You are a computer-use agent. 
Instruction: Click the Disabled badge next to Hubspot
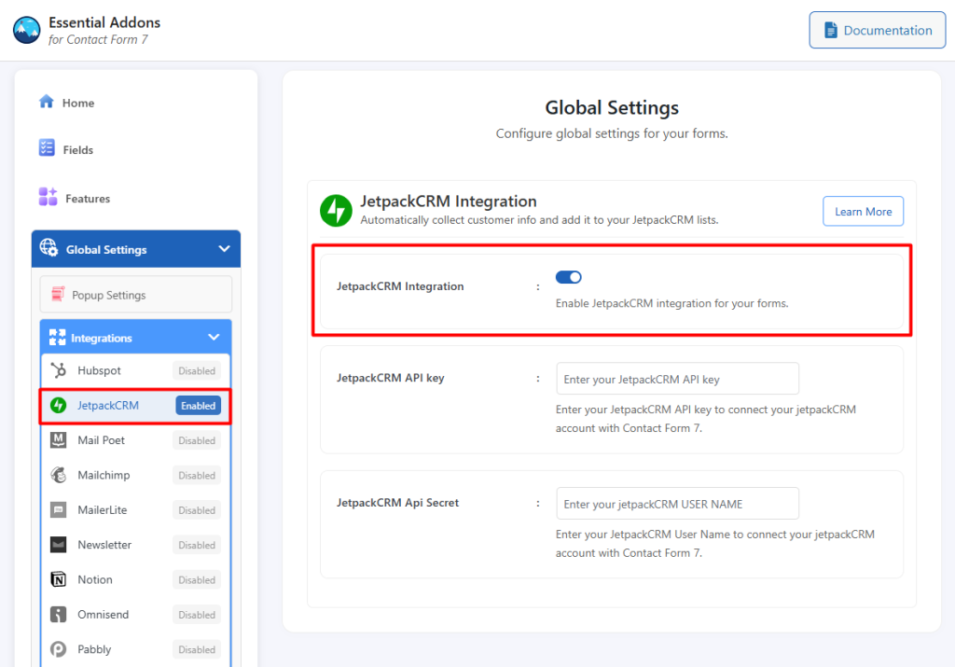tap(197, 371)
